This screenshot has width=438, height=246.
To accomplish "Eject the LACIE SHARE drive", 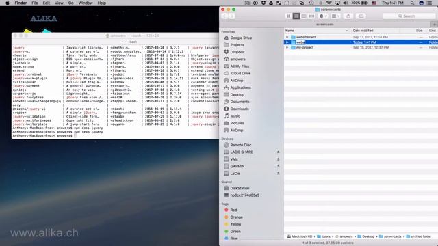I will tap(279, 152).
